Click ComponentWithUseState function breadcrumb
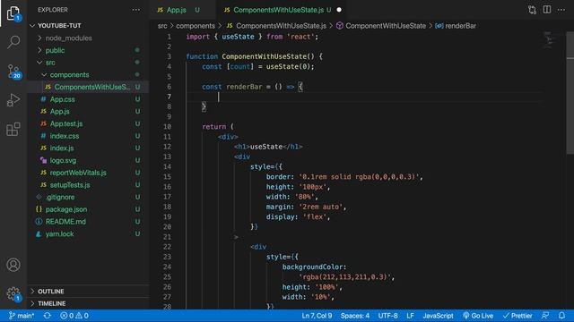The height and width of the screenshot is (322, 574). (x=381, y=26)
